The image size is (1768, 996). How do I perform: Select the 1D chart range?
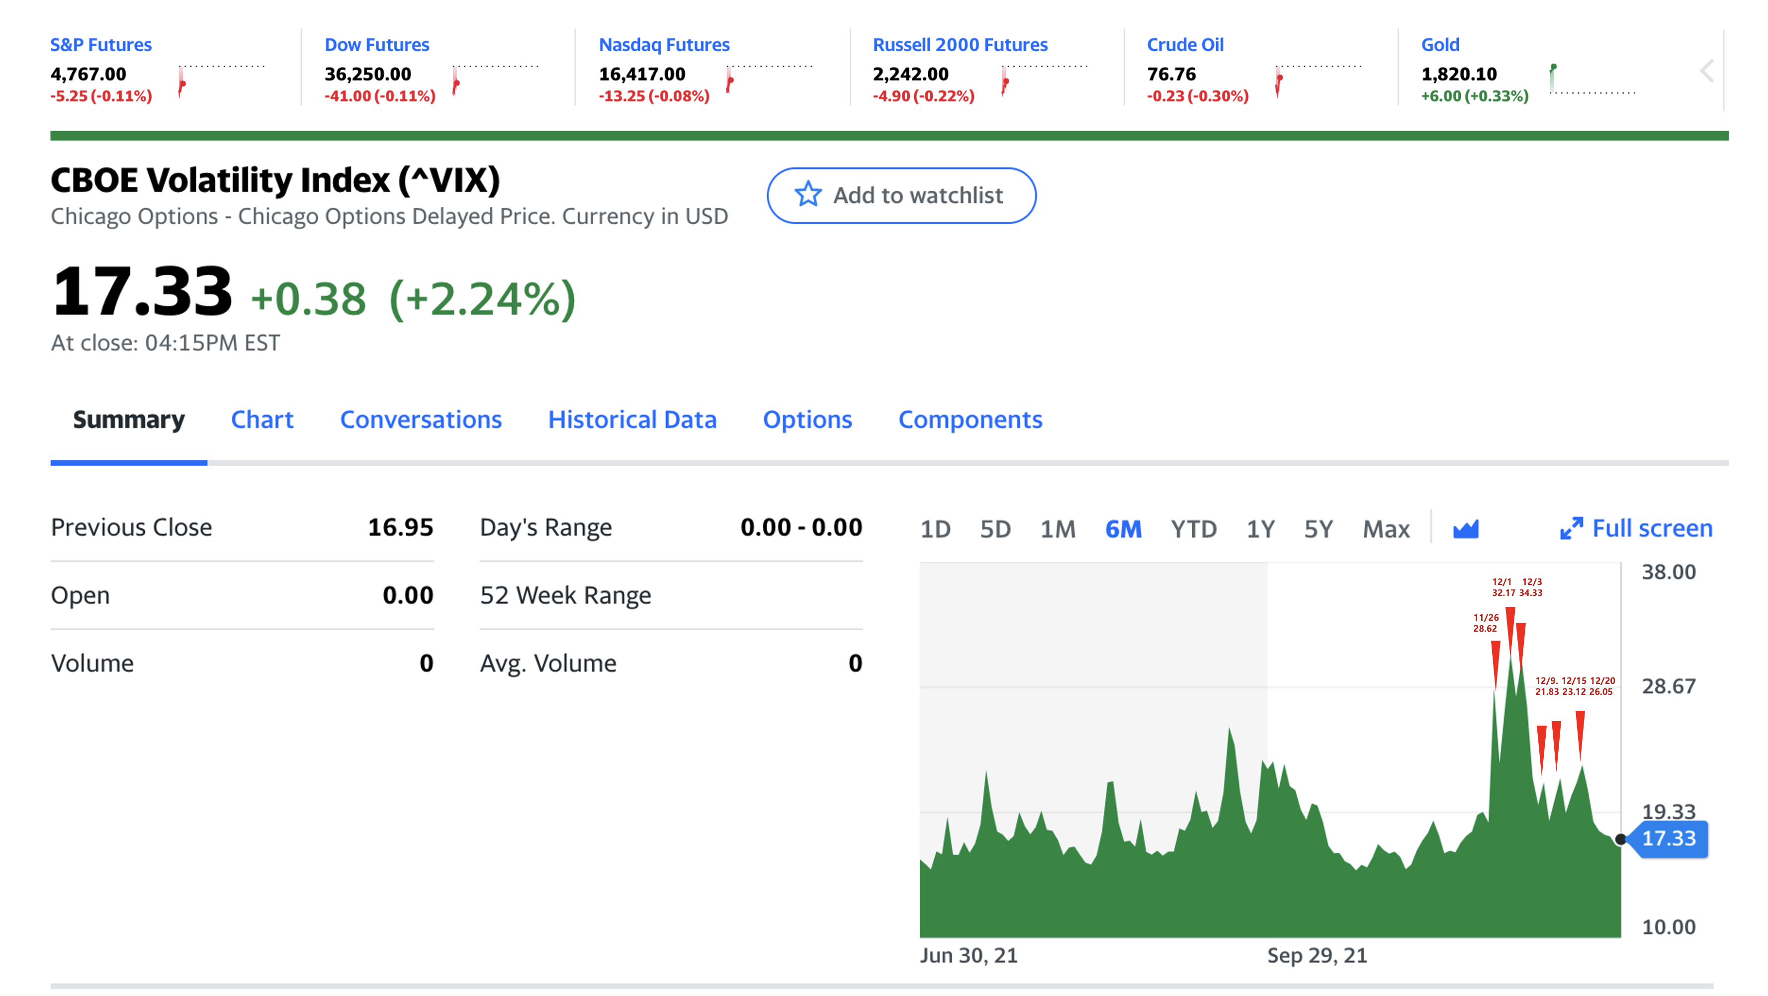tap(935, 529)
